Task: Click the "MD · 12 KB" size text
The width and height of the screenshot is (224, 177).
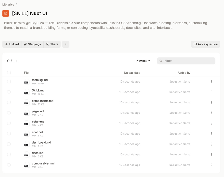Action: click(x=38, y=104)
